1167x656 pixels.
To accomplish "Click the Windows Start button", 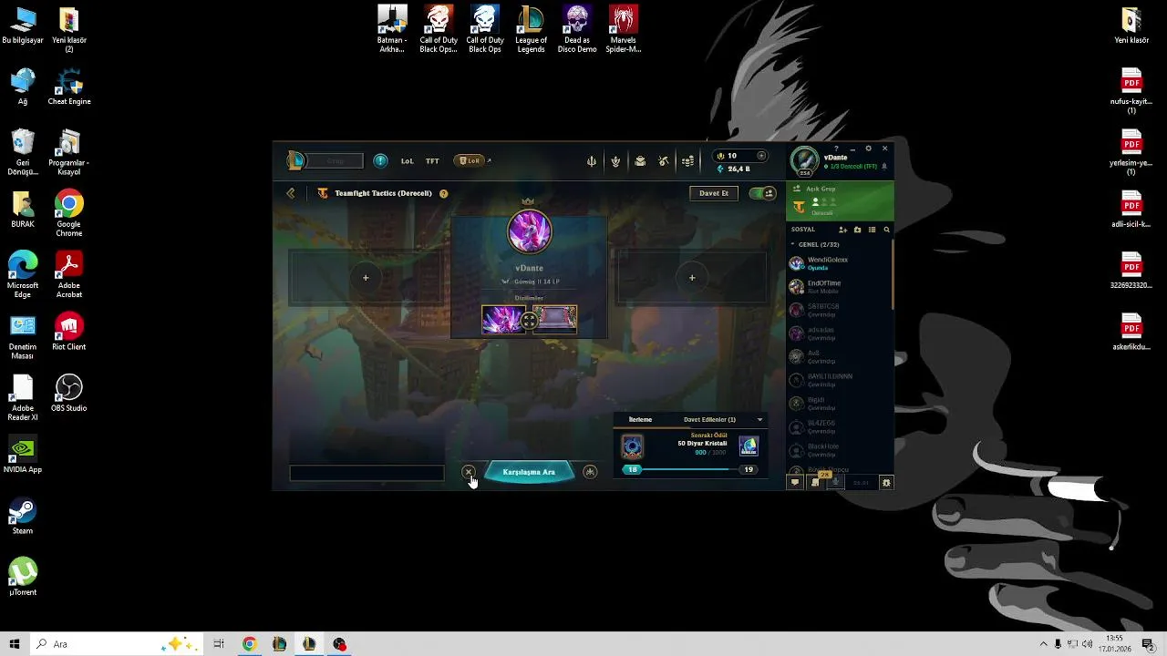I will point(15,644).
